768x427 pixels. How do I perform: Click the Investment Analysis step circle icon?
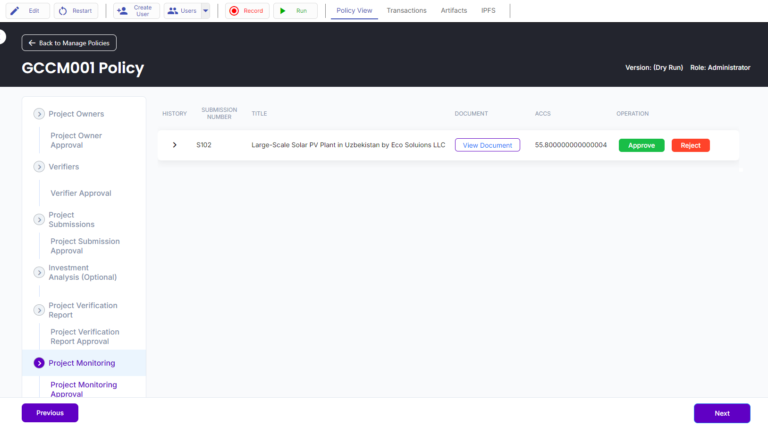click(39, 273)
